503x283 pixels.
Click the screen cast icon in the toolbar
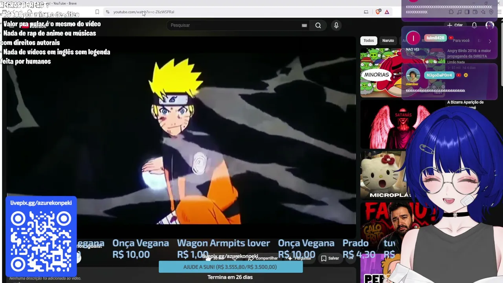pyautogui.click(x=366, y=12)
